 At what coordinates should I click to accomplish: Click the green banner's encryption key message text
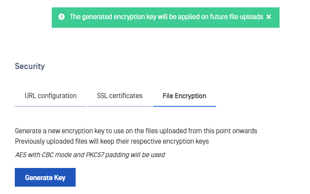click(166, 17)
